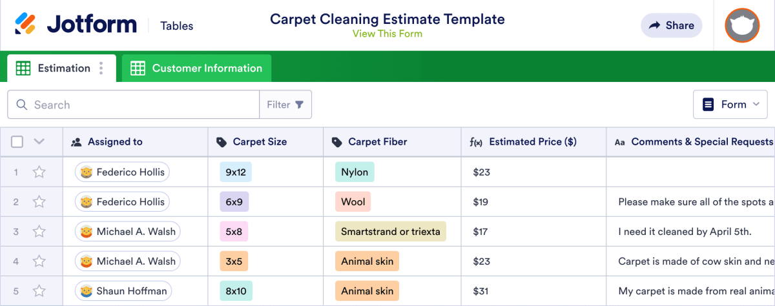Open the Filter dropdown
Viewport: 775px width, 306px height.
(285, 105)
